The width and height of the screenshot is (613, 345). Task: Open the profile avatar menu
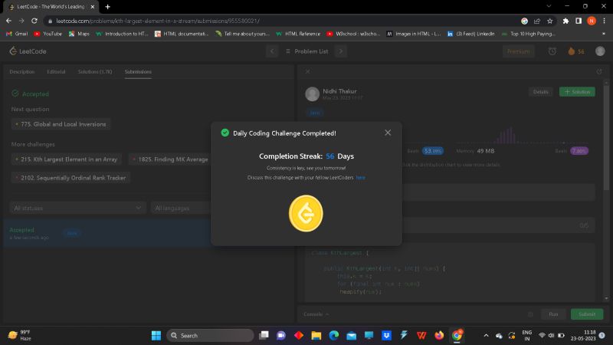(x=600, y=51)
